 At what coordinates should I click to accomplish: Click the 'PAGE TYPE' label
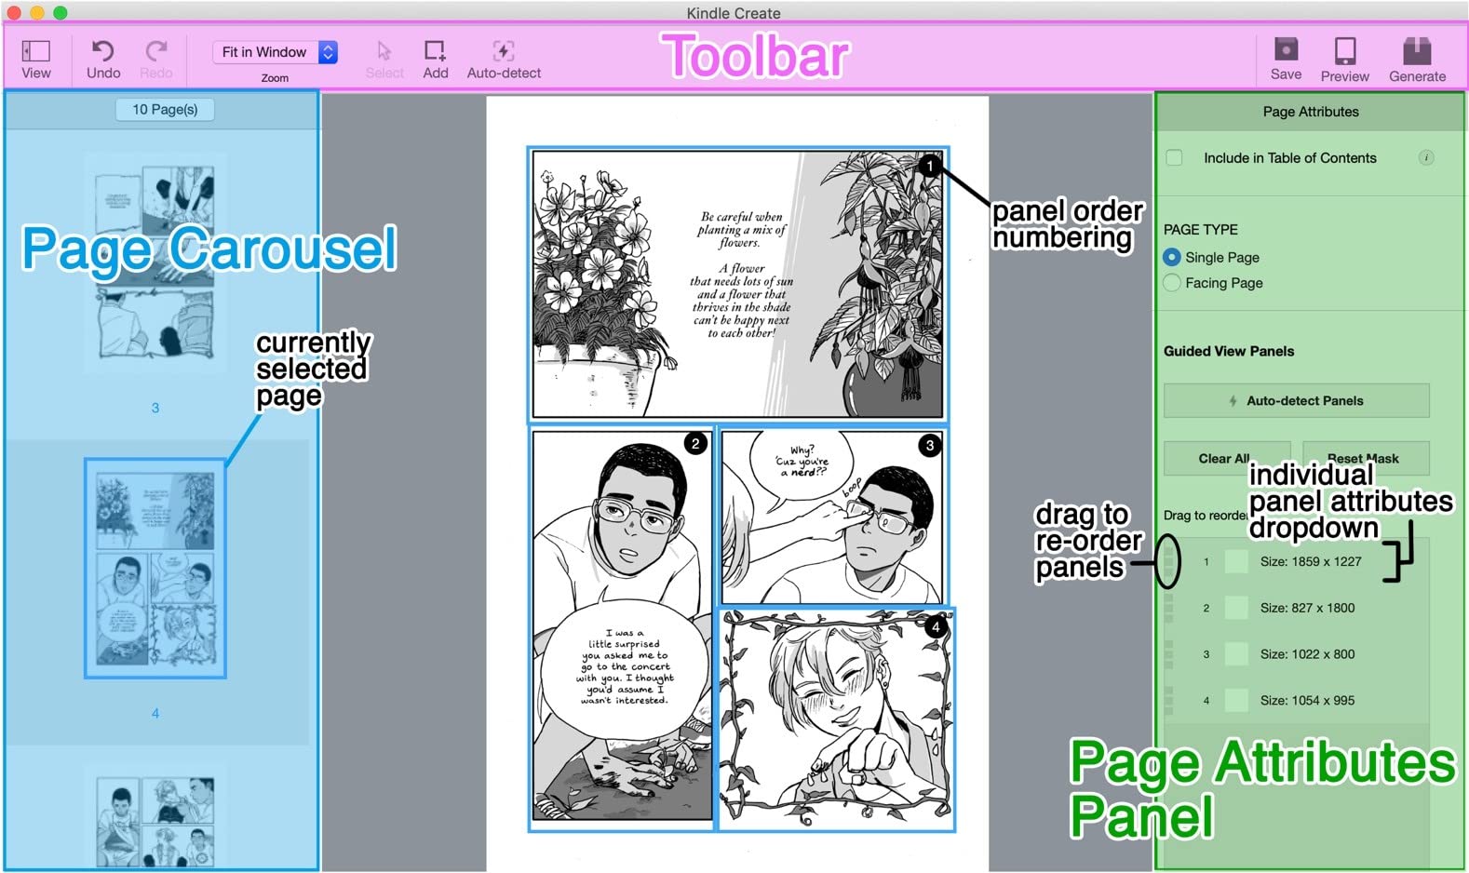tap(1201, 230)
